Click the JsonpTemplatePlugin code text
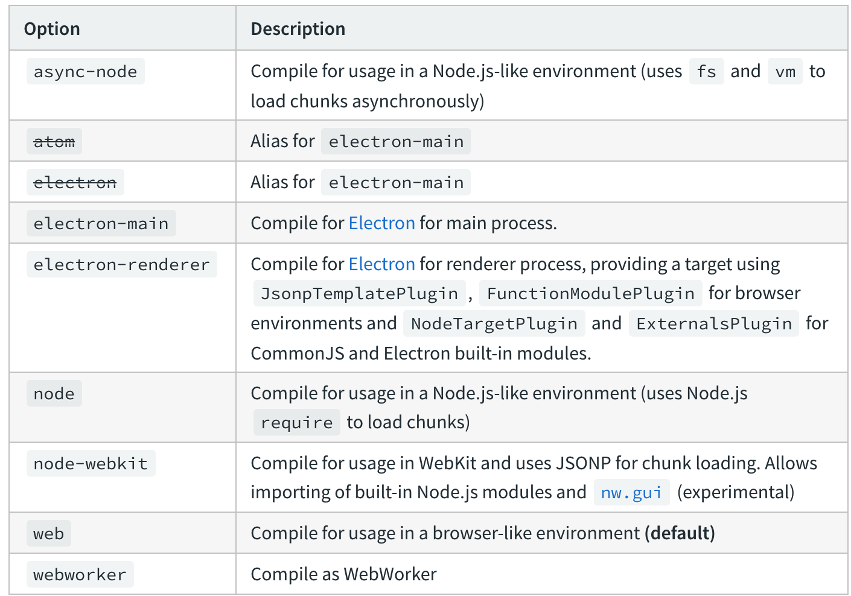Image resolution: width=851 pixels, height=596 pixels. 359,294
